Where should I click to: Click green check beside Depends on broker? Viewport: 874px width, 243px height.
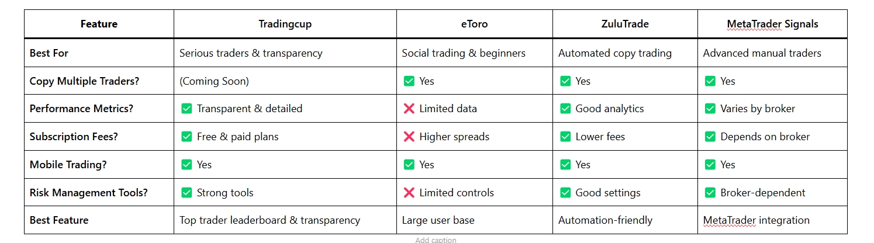pyautogui.click(x=710, y=137)
